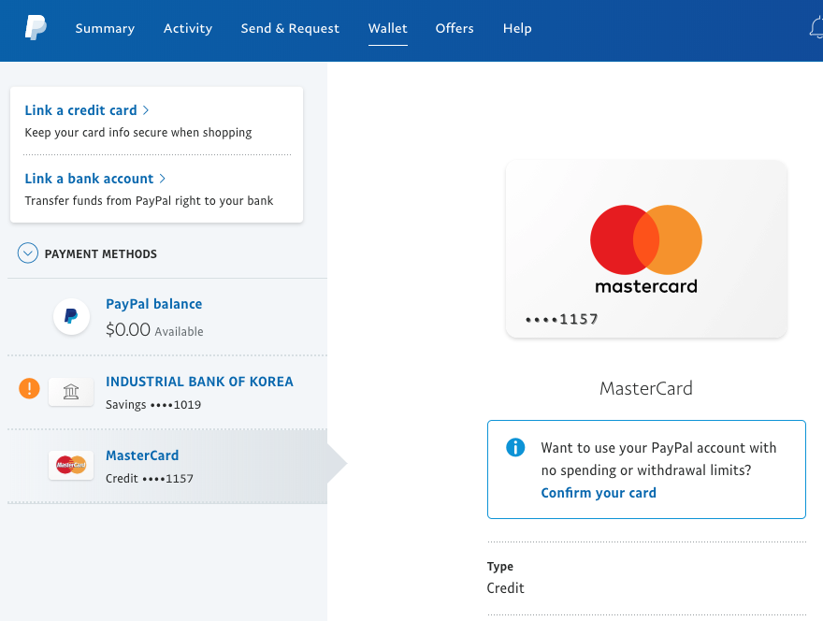Select the Wallet tab
The width and height of the screenshot is (823, 621).
(388, 28)
